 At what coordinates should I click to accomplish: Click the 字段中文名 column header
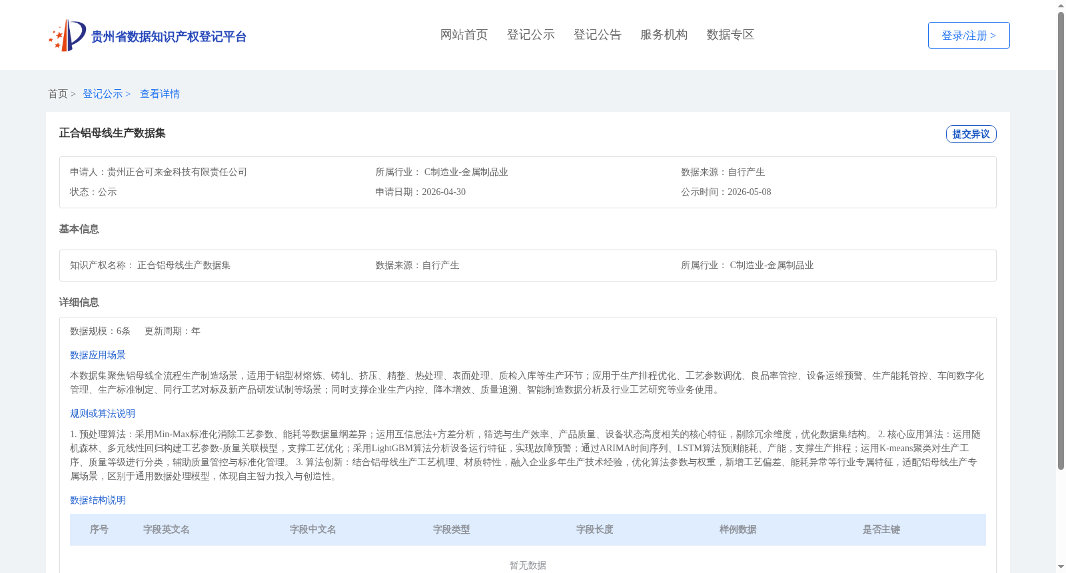[313, 530]
